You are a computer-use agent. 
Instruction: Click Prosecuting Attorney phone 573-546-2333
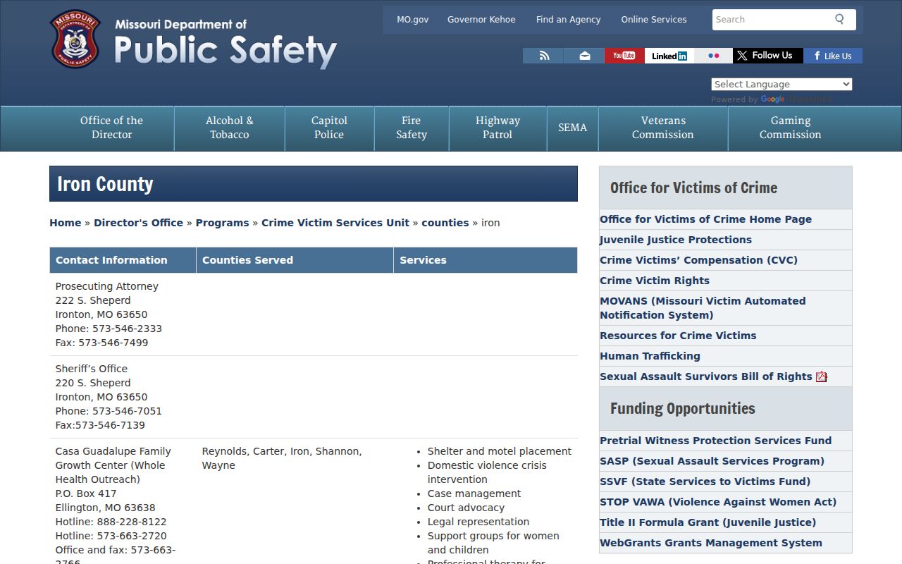(x=109, y=329)
